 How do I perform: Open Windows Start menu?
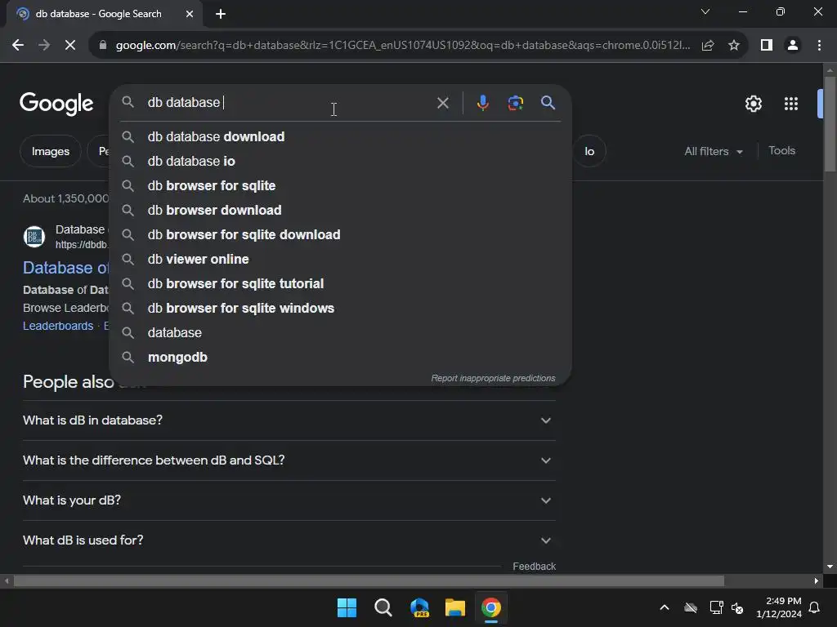(x=347, y=607)
